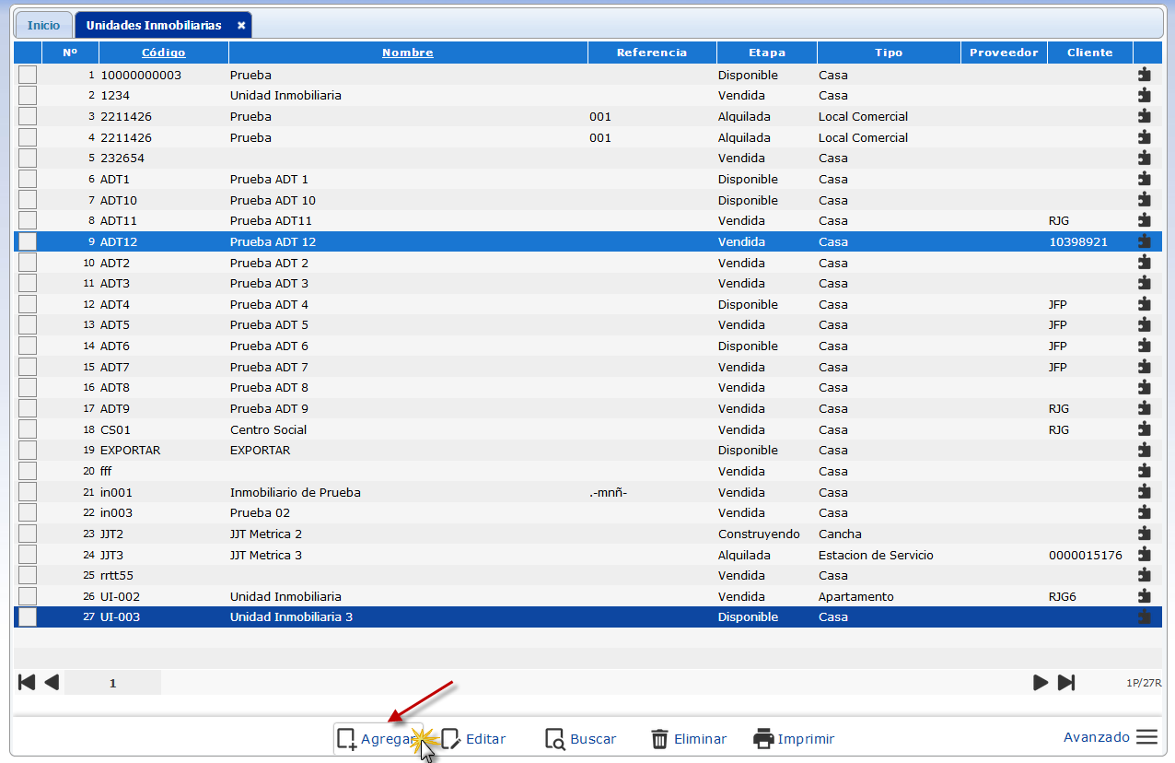
Task: Click the puzzle icon for row ADT12
Action: 1144,241
